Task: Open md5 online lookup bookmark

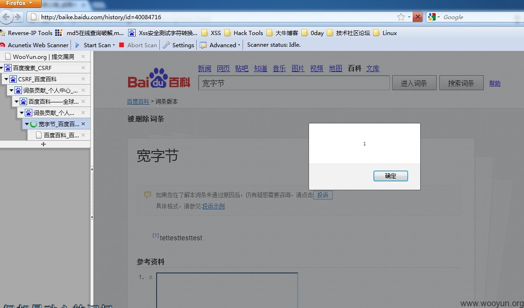Action: click(90, 33)
